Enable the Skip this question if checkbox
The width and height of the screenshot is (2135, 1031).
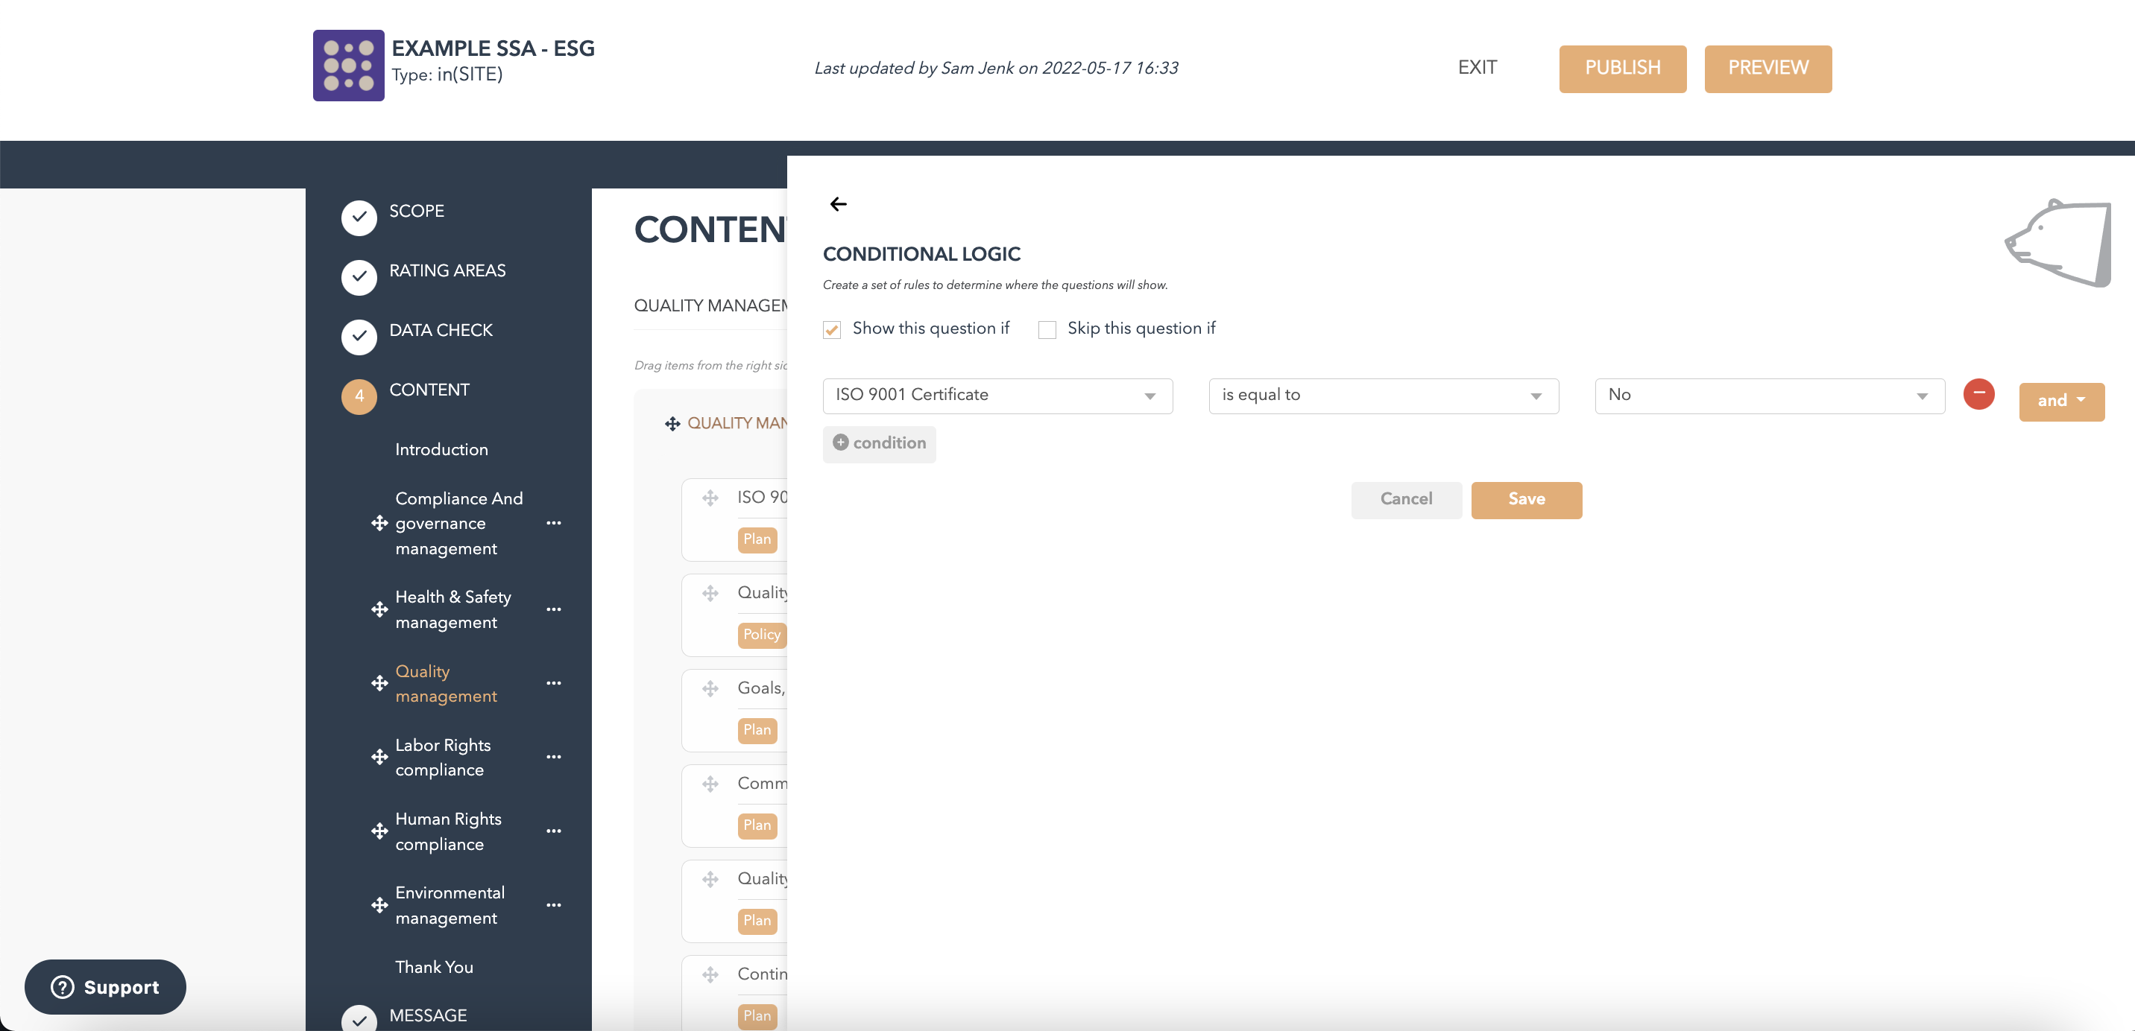pyautogui.click(x=1047, y=328)
